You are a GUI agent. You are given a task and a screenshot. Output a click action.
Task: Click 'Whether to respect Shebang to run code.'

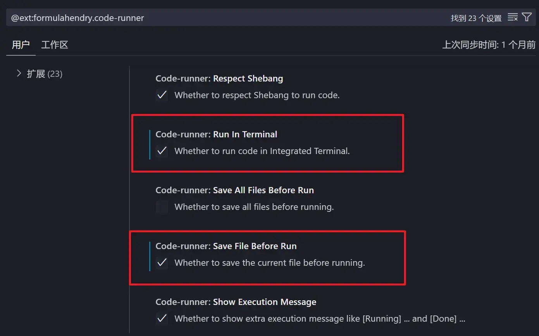pyautogui.click(x=257, y=95)
